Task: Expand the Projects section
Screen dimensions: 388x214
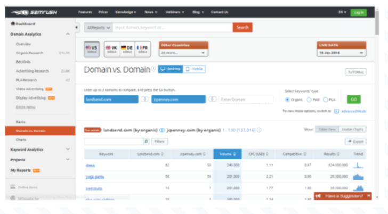Action: [x=68, y=160]
